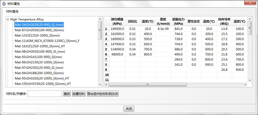
Task: Click the table's horizontal scrollbar thumb
Action: [x=148, y=85]
